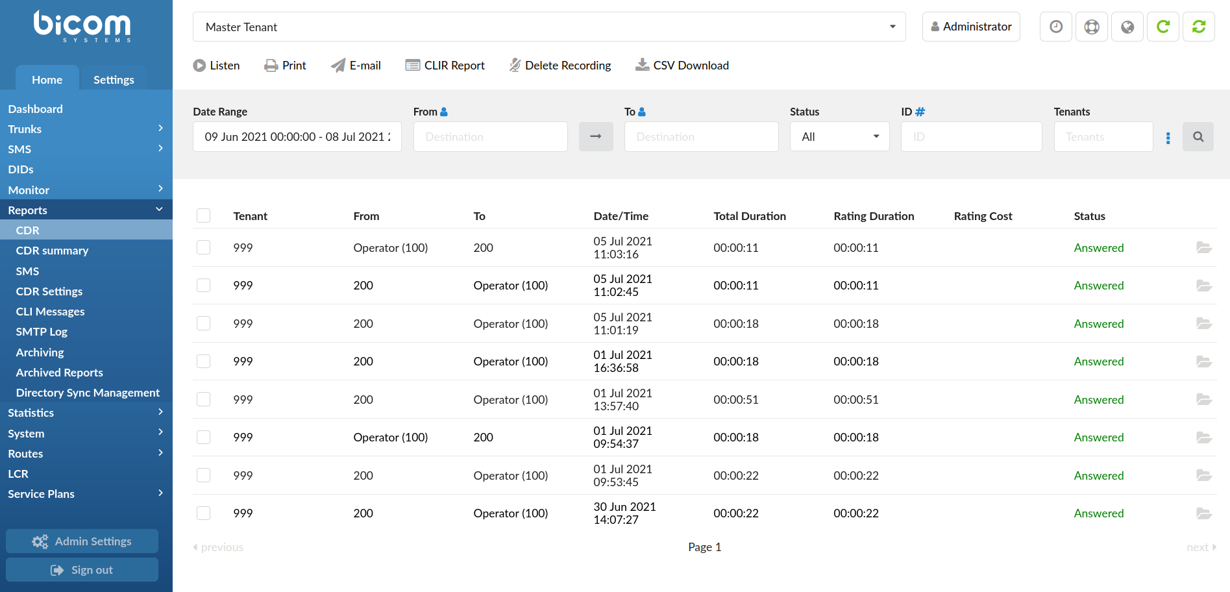
Task: Expand the Statistics menu
Action: (86, 412)
